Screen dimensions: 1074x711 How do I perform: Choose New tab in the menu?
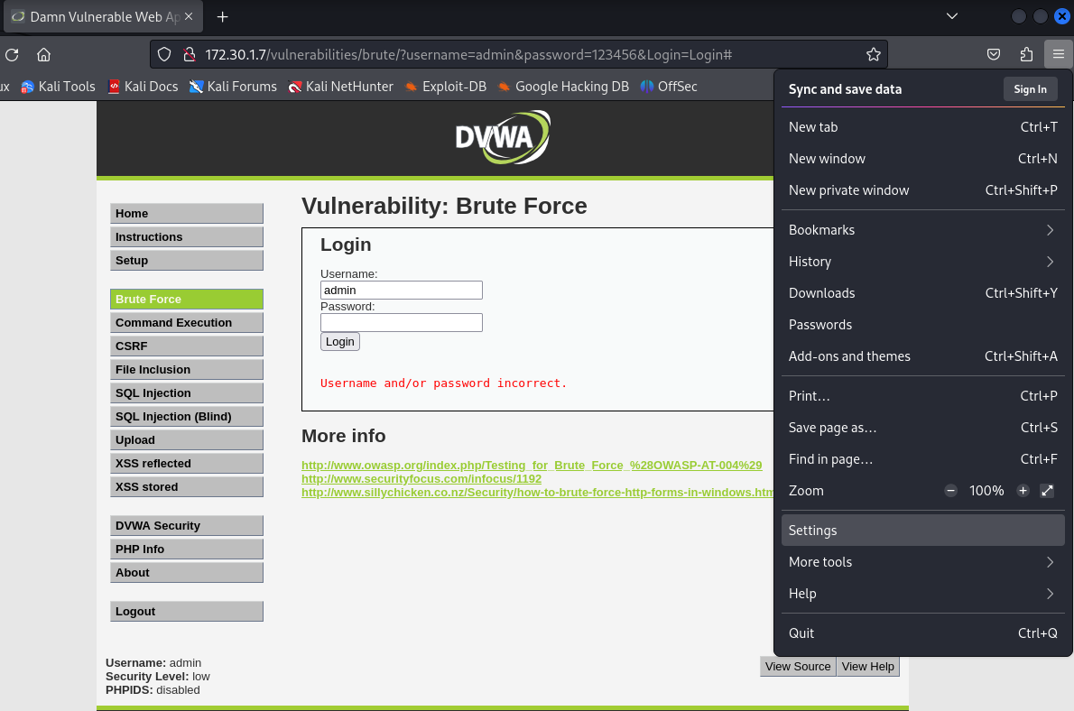[922, 126]
